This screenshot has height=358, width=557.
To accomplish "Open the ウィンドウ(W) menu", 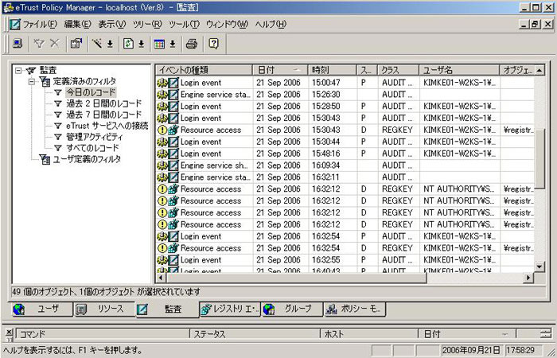I will pyautogui.click(x=227, y=24).
